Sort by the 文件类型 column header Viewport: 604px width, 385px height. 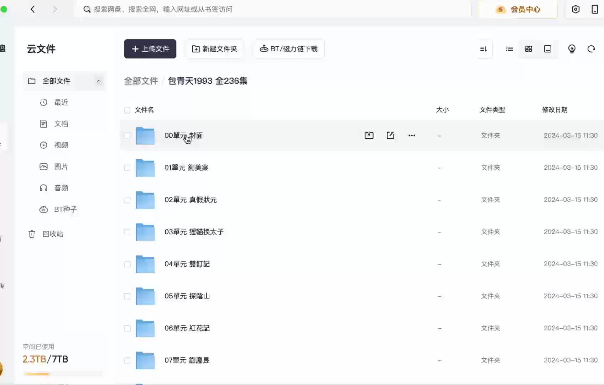(x=492, y=110)
